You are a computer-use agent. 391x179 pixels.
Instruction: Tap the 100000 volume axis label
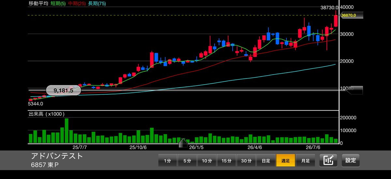coord(348,130)
